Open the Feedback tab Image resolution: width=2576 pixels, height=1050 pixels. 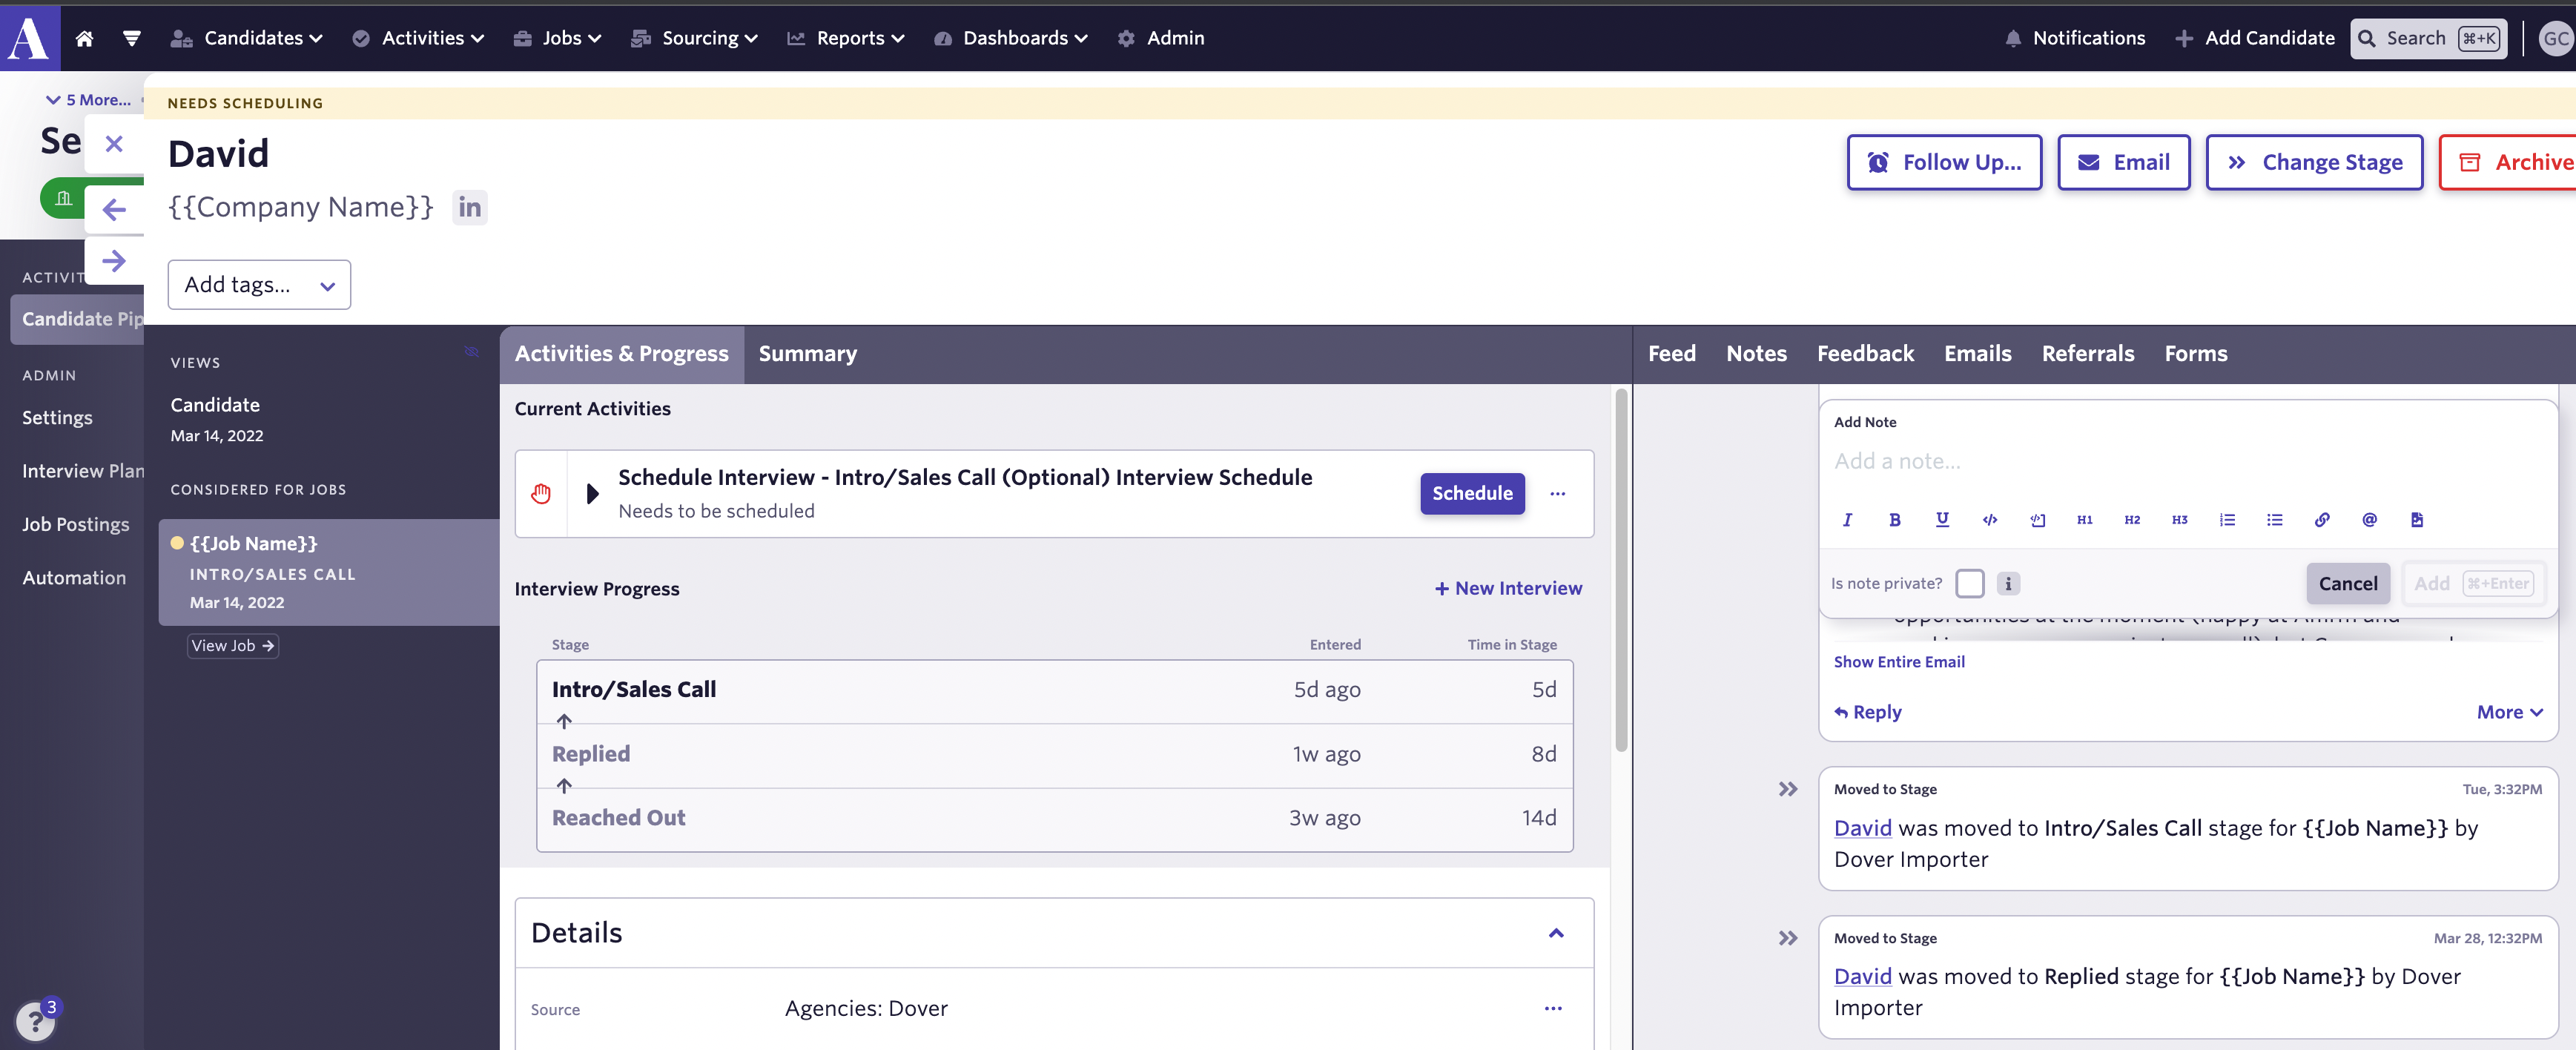click(x=1864, y=354)
